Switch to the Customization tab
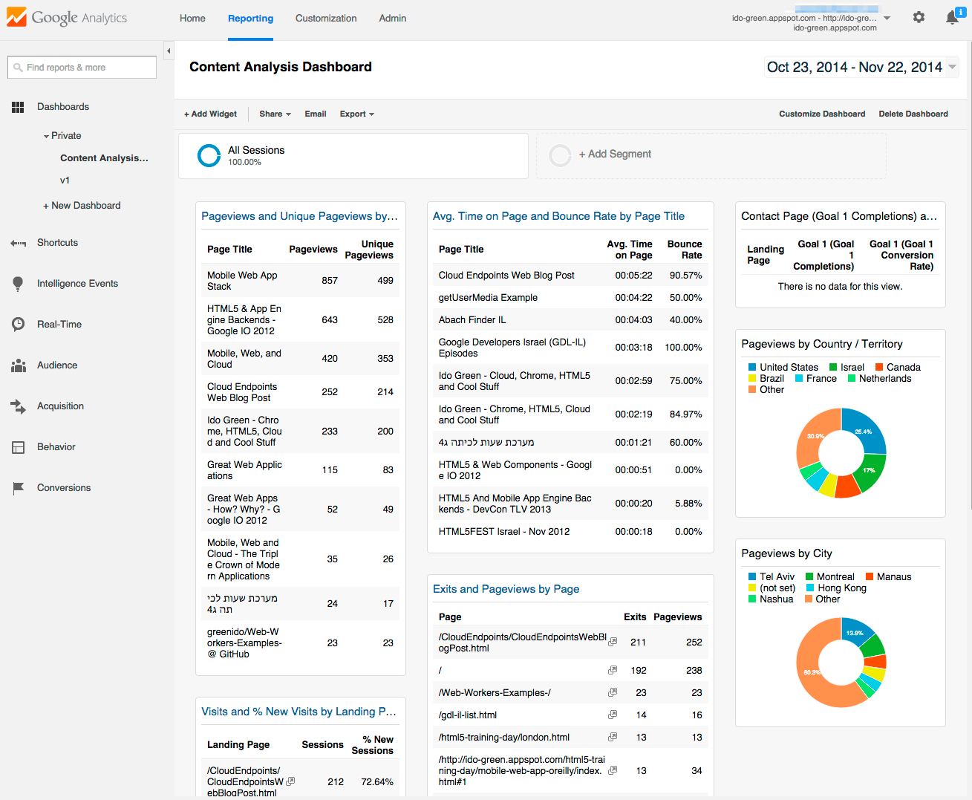Viewport: 972px width, 800px height. (x=326, y=19)
